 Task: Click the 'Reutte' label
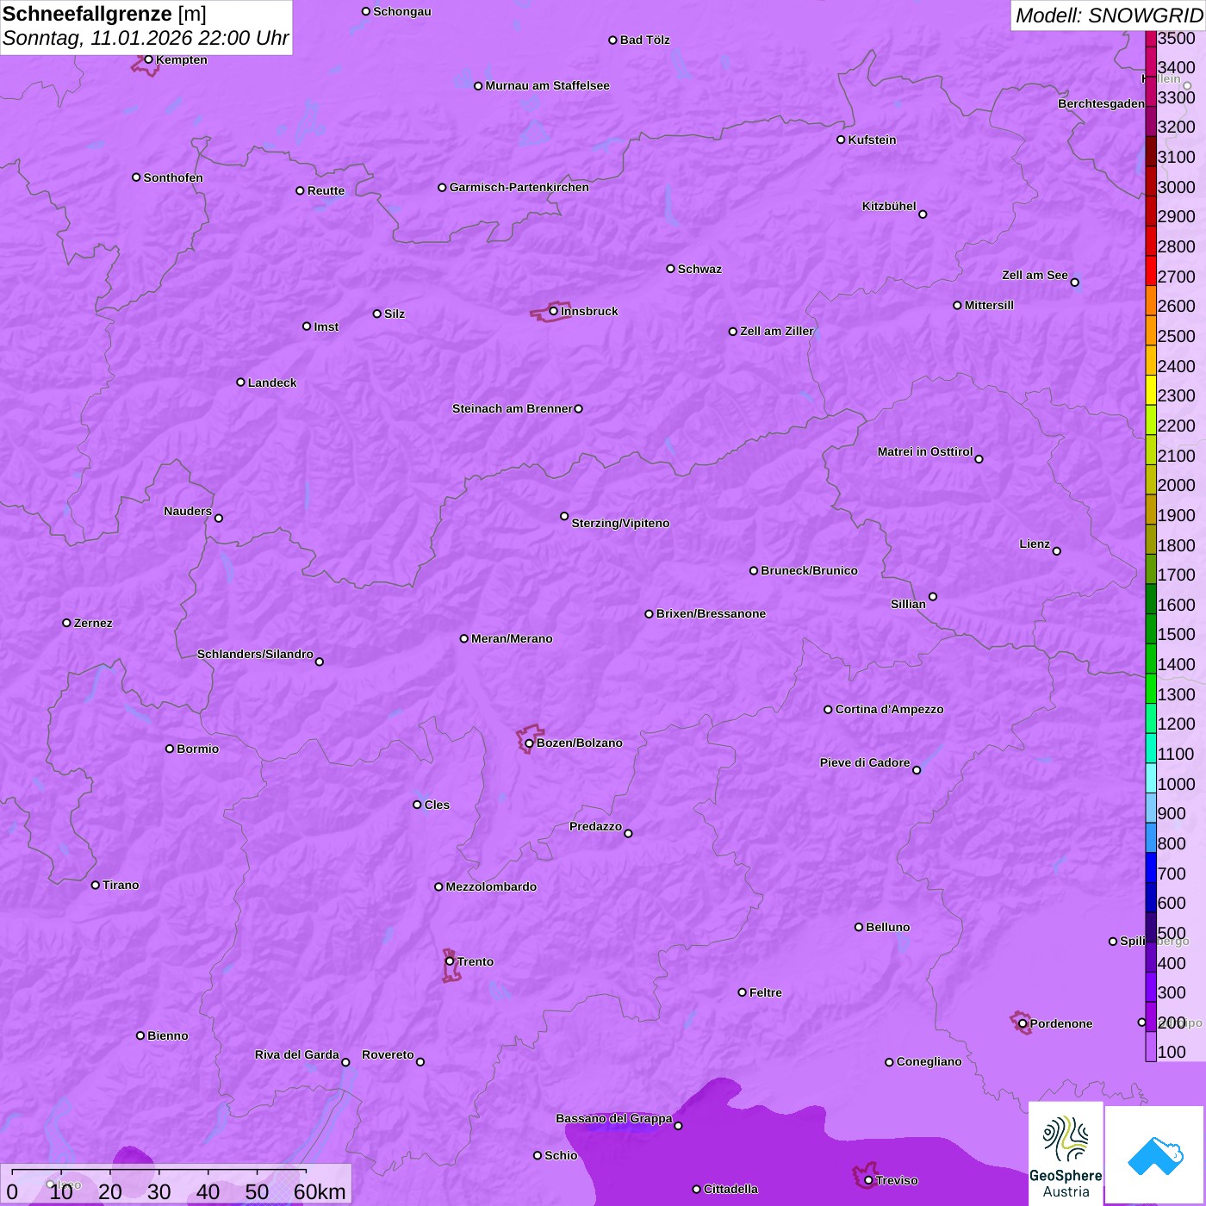click(x=326, y=190)
